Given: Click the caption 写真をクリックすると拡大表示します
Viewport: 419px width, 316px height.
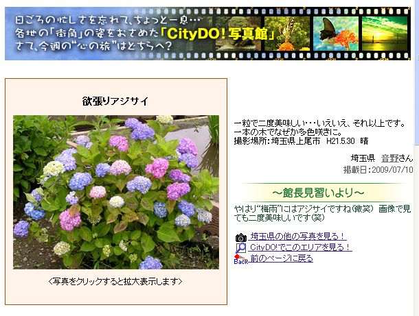Looking at the screenshot, I should point(115,282).
